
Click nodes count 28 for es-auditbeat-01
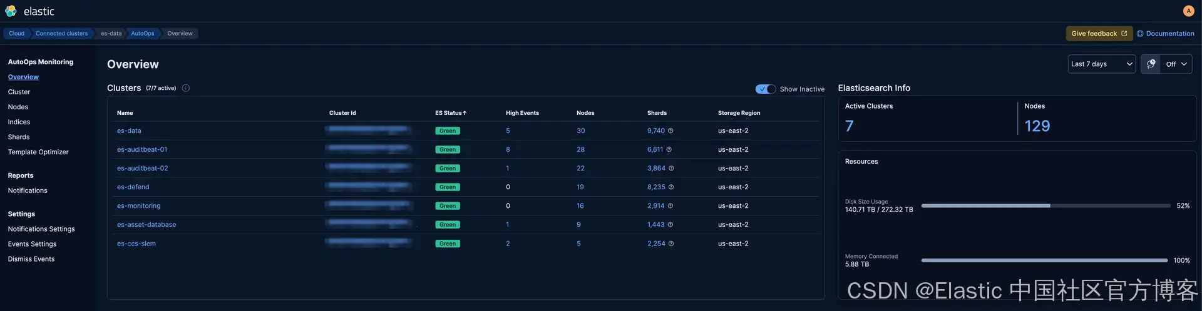coord(581,149)
